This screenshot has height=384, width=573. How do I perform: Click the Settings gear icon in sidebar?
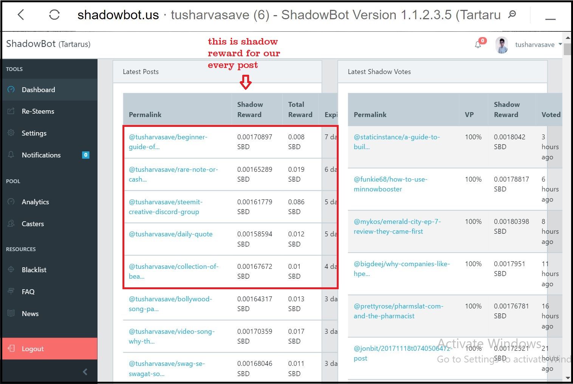click(11, 133)
